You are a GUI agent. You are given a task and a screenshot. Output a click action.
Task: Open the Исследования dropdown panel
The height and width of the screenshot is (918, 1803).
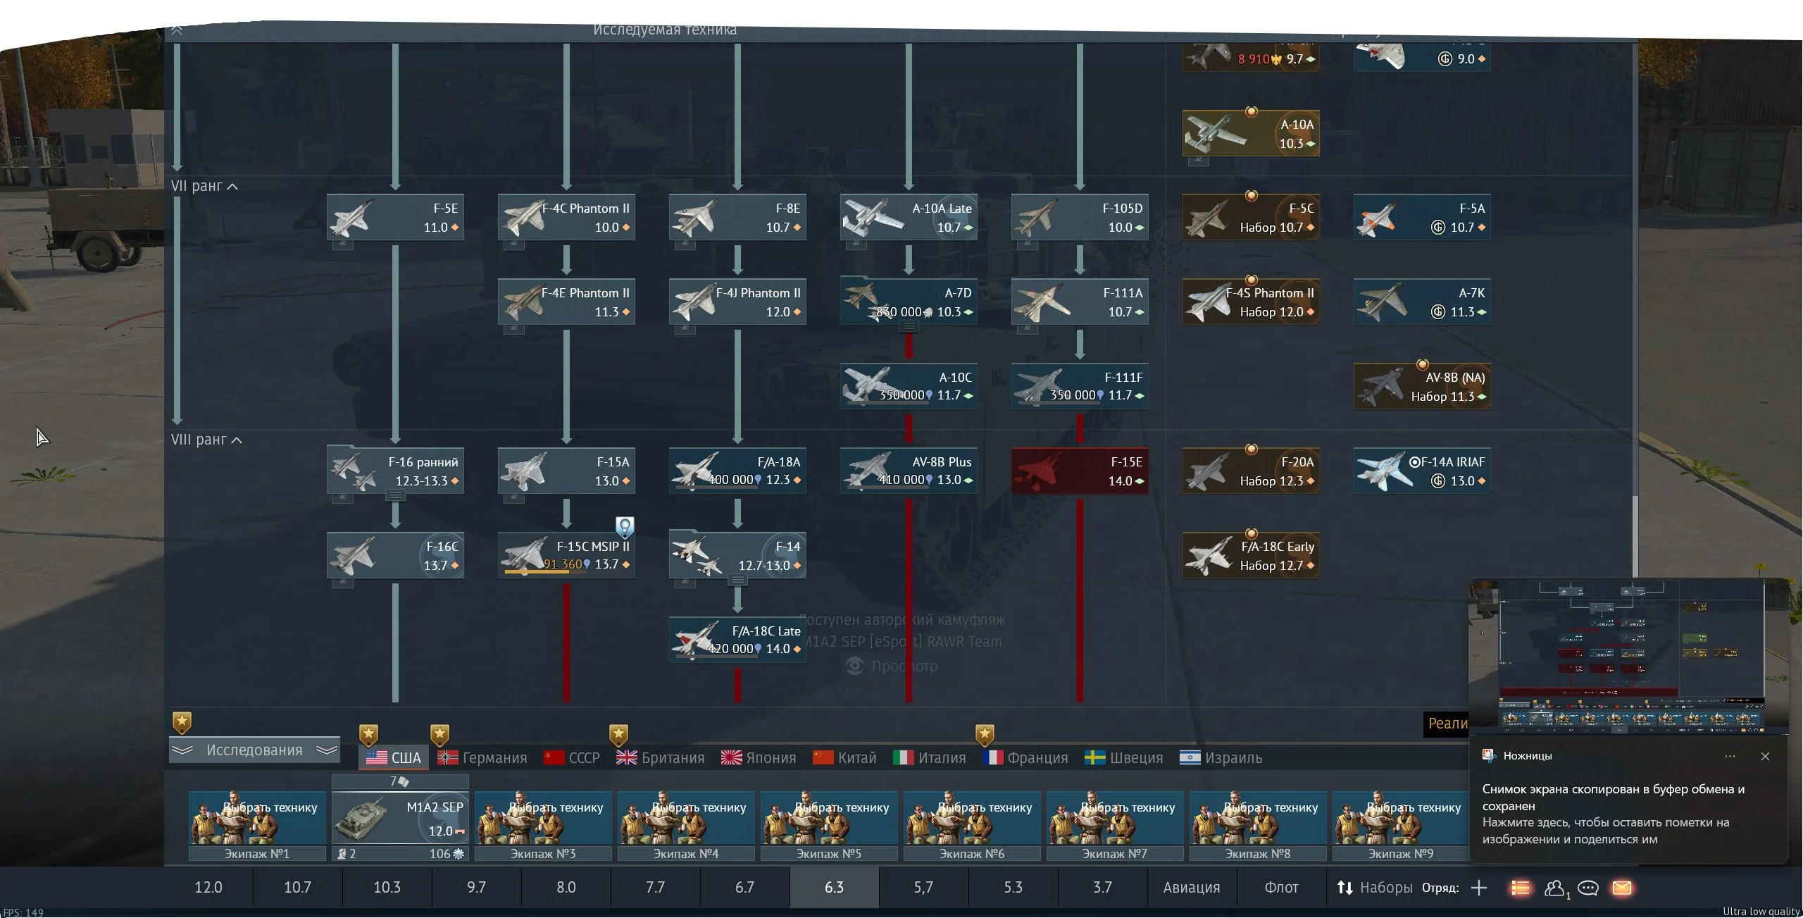coord(254,750)
